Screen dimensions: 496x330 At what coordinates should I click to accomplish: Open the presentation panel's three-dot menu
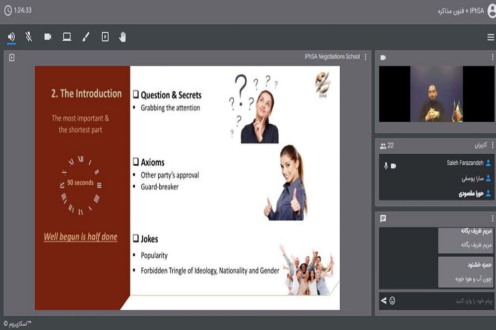(366, 57)
